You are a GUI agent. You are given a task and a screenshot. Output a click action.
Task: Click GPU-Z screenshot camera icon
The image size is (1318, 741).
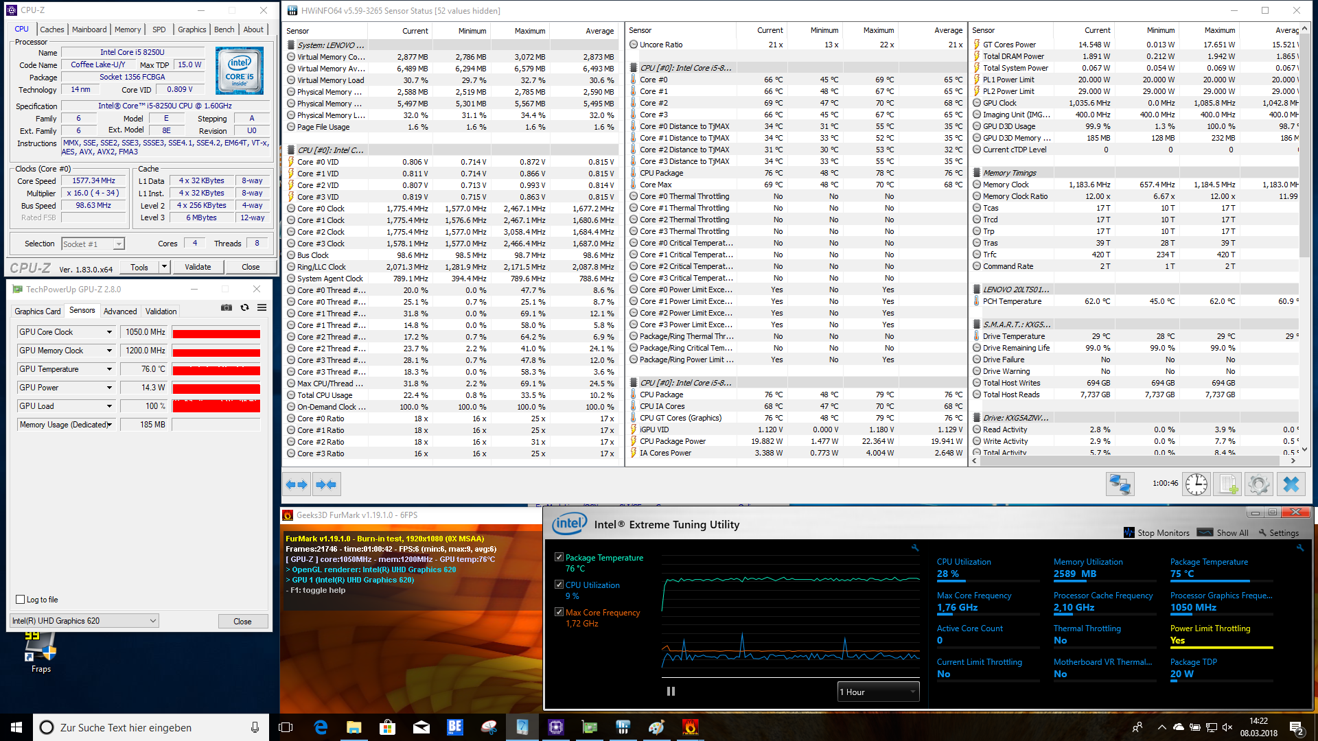point(226,307)
